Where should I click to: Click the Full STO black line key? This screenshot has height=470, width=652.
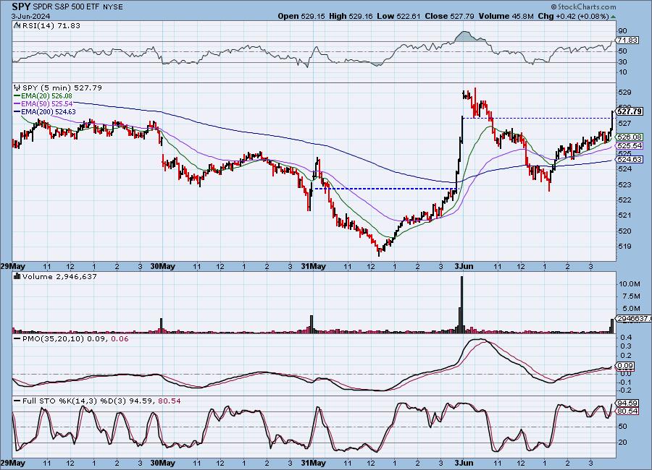click(x=17, y=401)
